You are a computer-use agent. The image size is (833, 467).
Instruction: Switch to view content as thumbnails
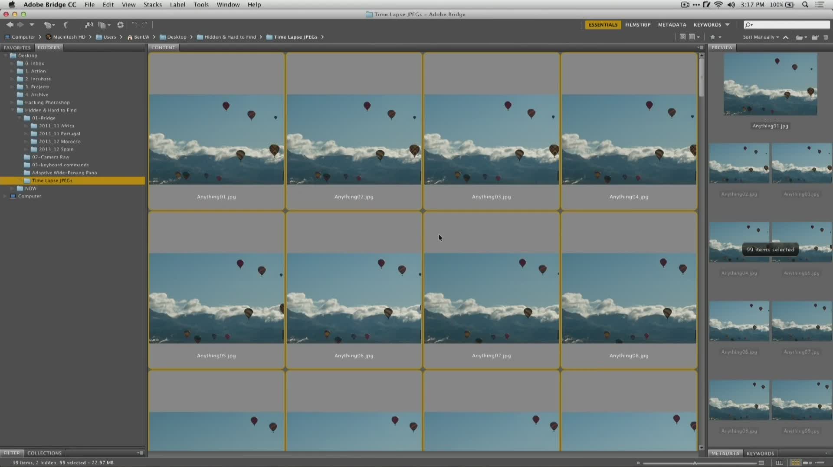(x=795, y=463)
